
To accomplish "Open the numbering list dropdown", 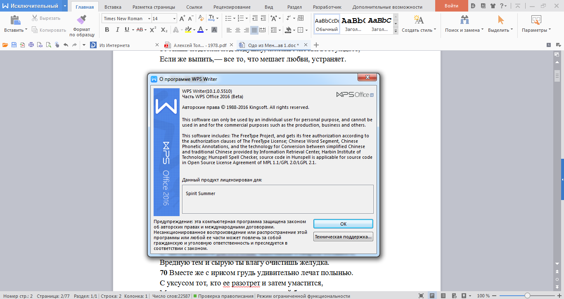I will point(246,19).
